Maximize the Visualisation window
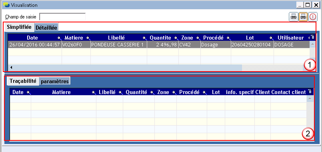 308,5
